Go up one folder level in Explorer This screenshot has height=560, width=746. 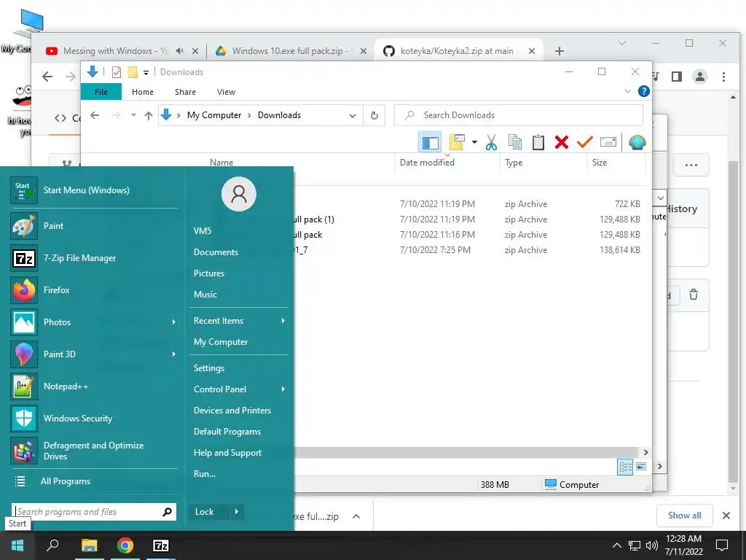click(x=149, y=115)
